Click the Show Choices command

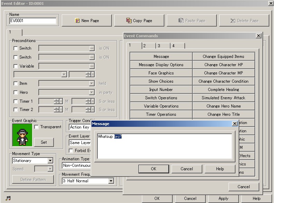(x=161, y=81)
